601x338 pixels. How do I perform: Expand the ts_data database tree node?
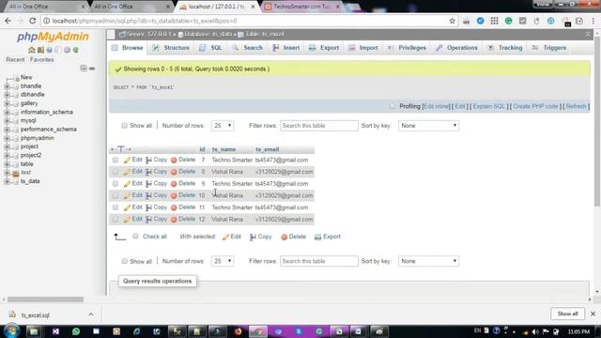(7, 181)
